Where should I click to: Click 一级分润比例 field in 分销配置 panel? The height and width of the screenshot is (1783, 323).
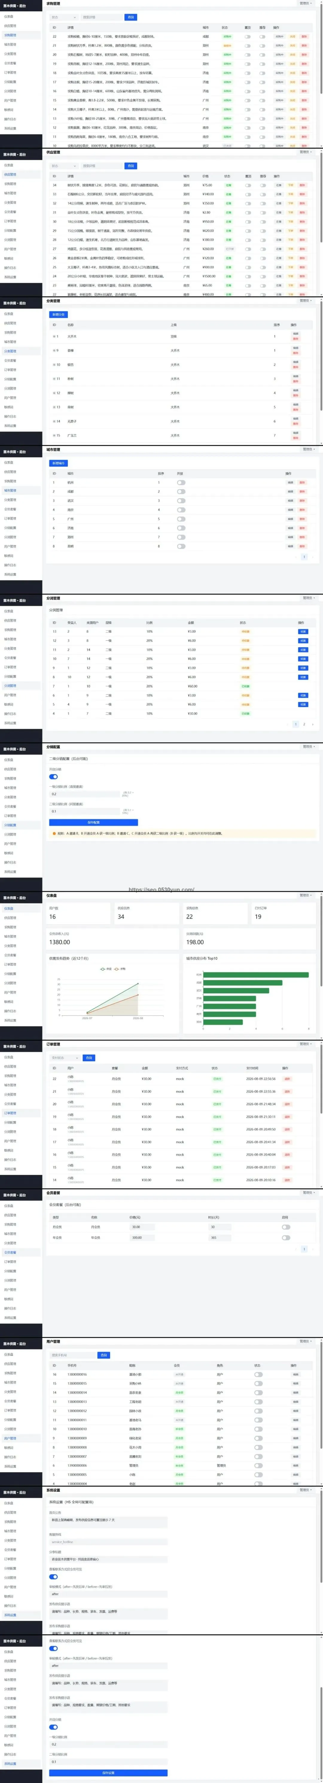coord(84,794)
